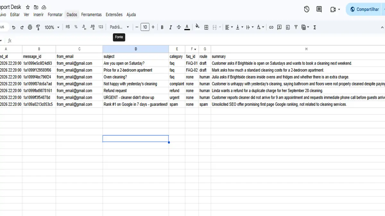Decrease font size with minus button
385x216 pixels.
click(x=137, y=27)
